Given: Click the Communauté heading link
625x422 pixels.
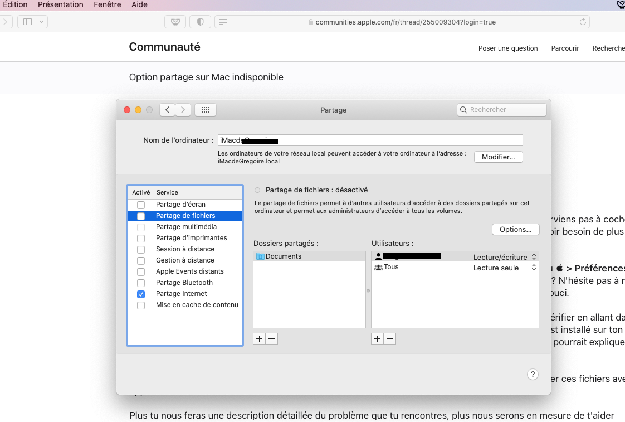Looking at the screenshot, I should [x=165, y=47].
